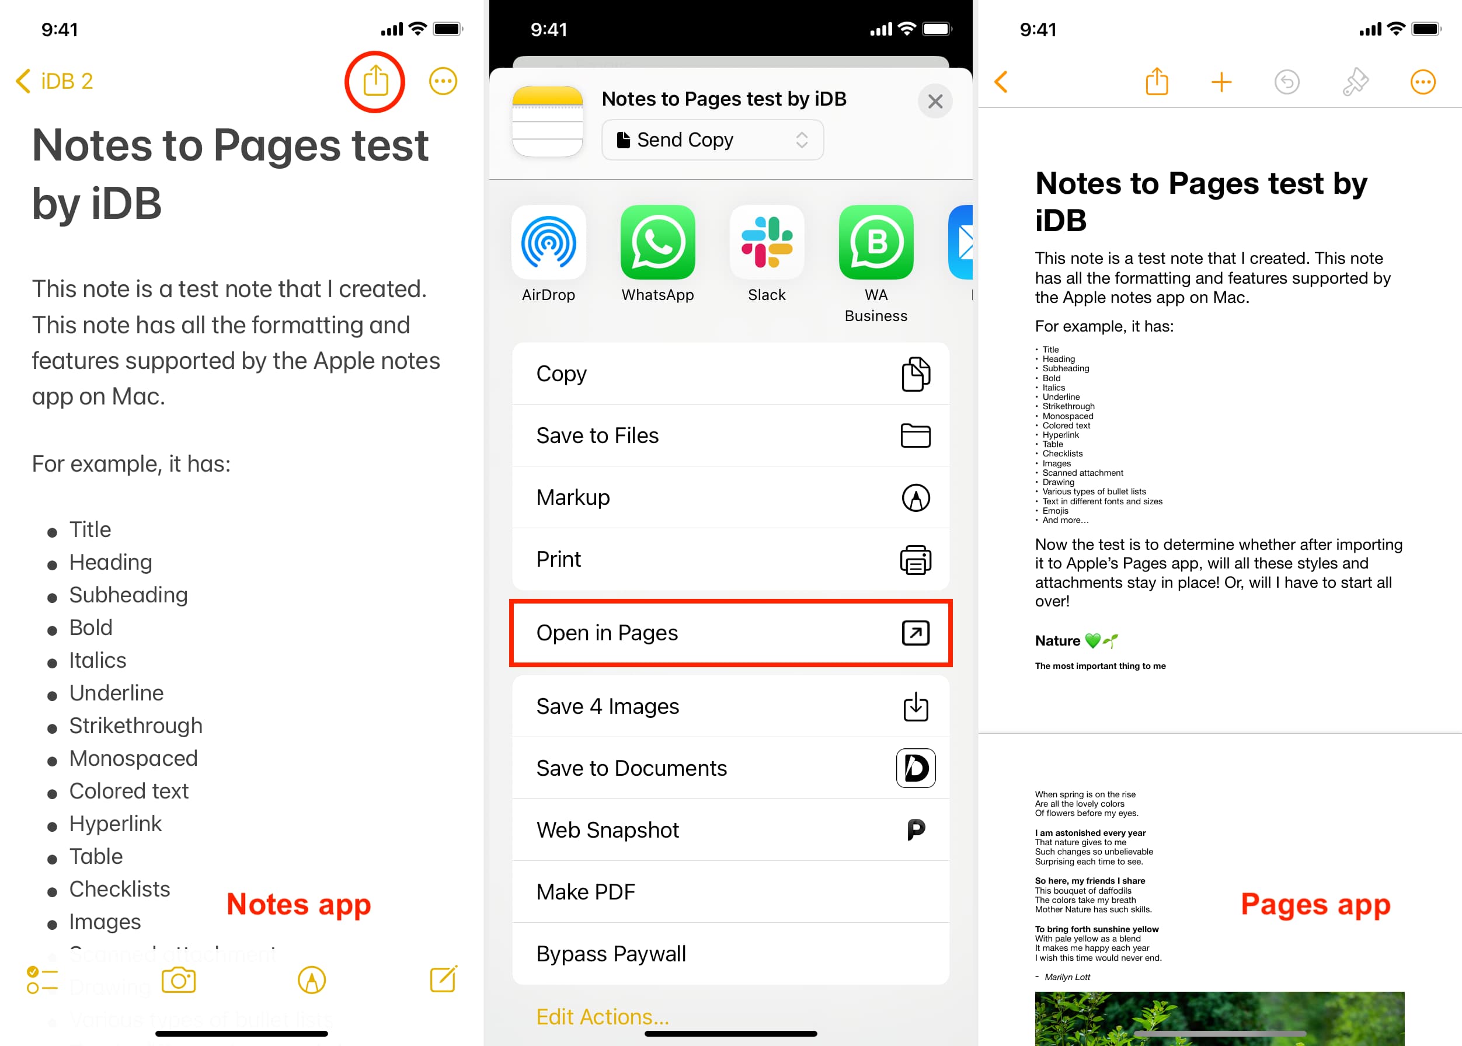Dismiss share sheet with close button
Image resolution: width=1462 pixels, height=1046 pixels.
click(x=935, y=101)
